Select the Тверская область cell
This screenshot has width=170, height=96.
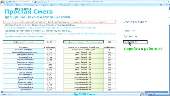tap(23, 90)
